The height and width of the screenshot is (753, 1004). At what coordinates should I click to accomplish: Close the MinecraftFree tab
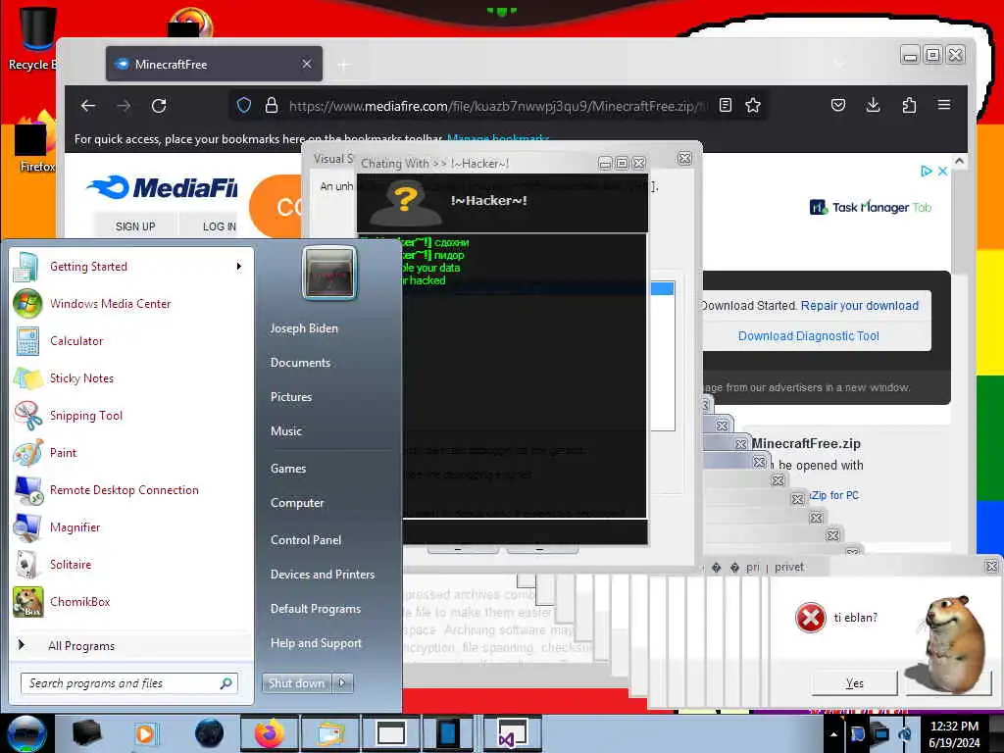[307, 64]
